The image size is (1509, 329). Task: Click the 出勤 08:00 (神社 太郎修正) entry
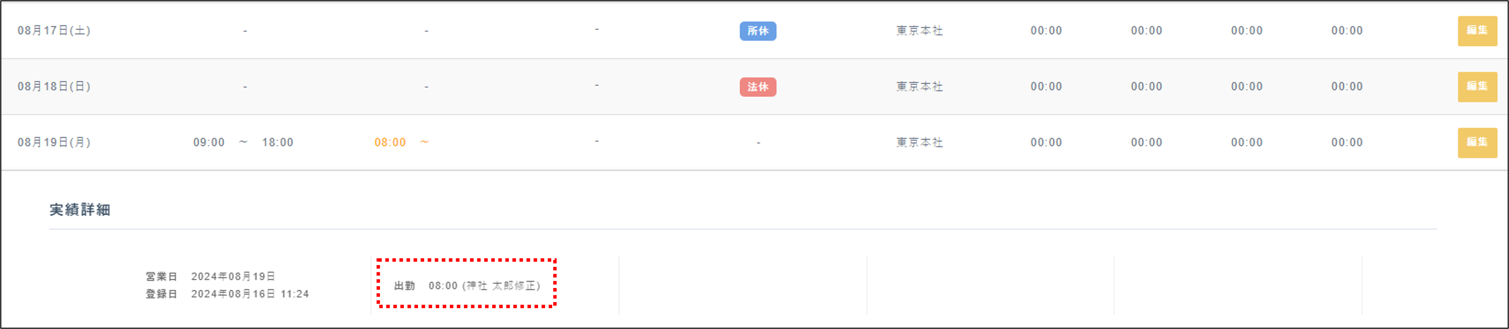467,286
